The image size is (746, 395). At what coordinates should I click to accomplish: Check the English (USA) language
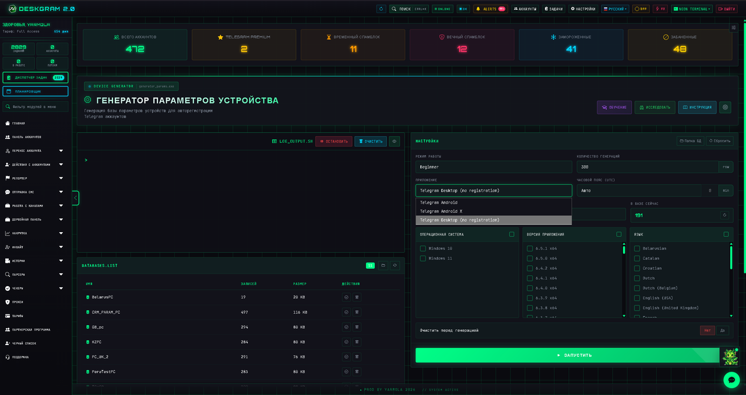638,298
